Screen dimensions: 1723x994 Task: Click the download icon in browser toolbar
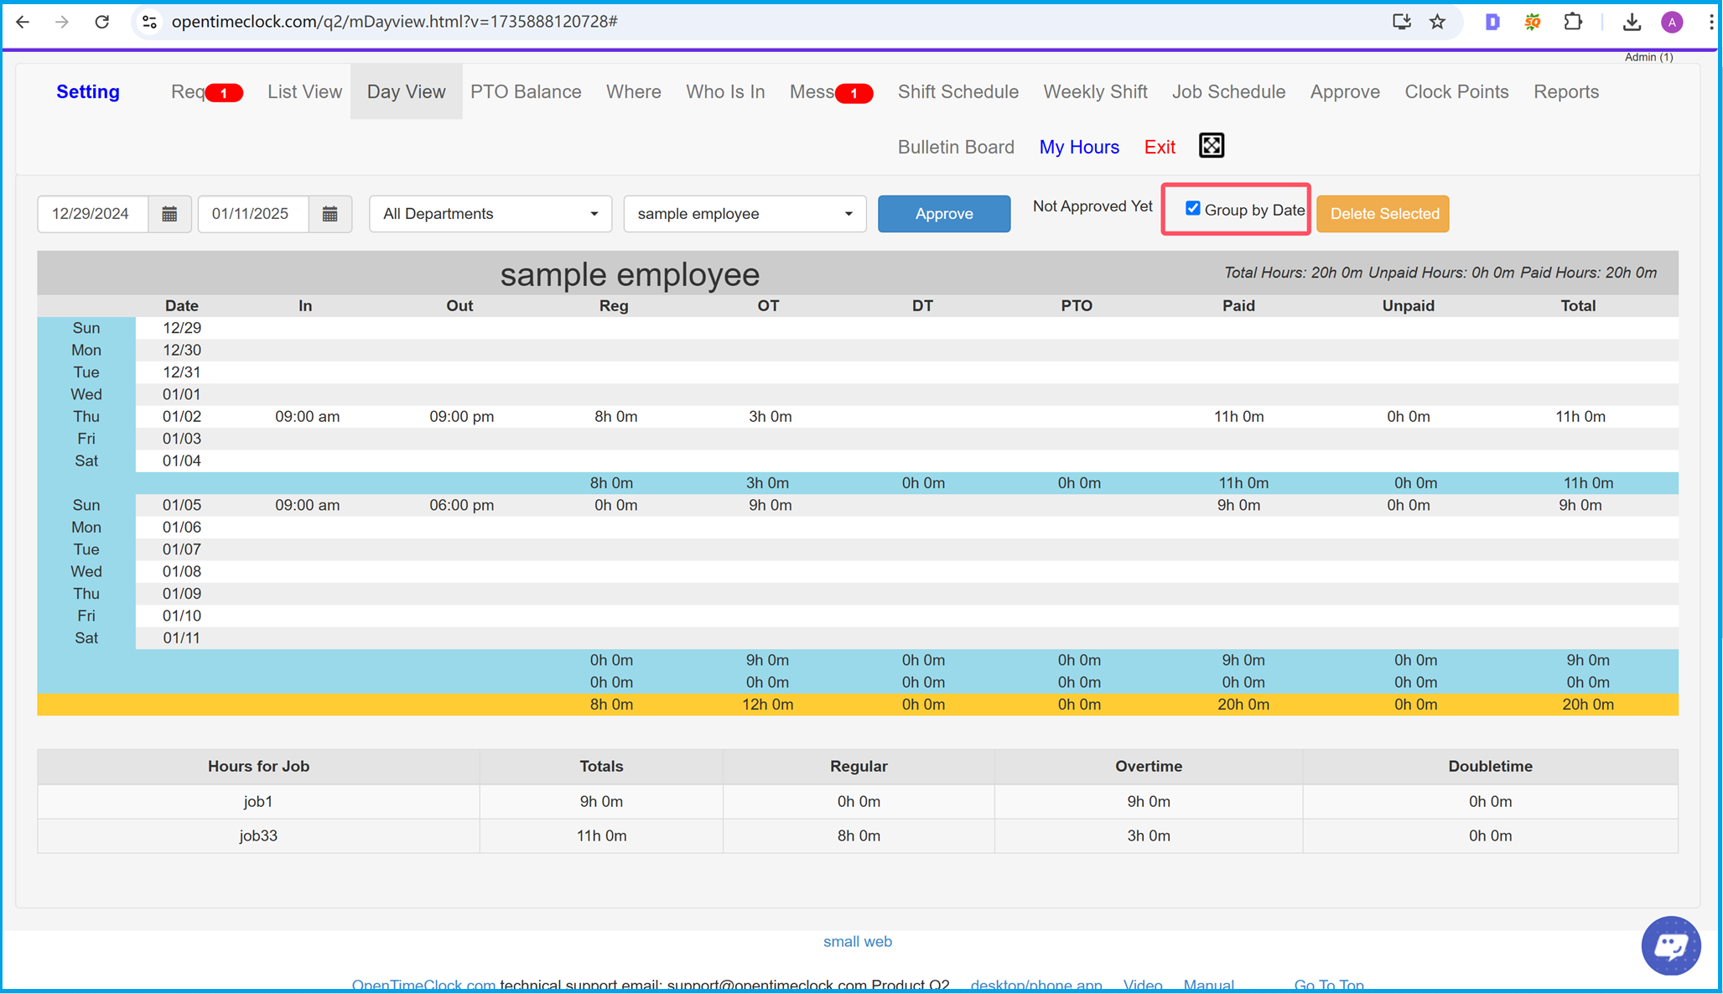point(1631,21)
